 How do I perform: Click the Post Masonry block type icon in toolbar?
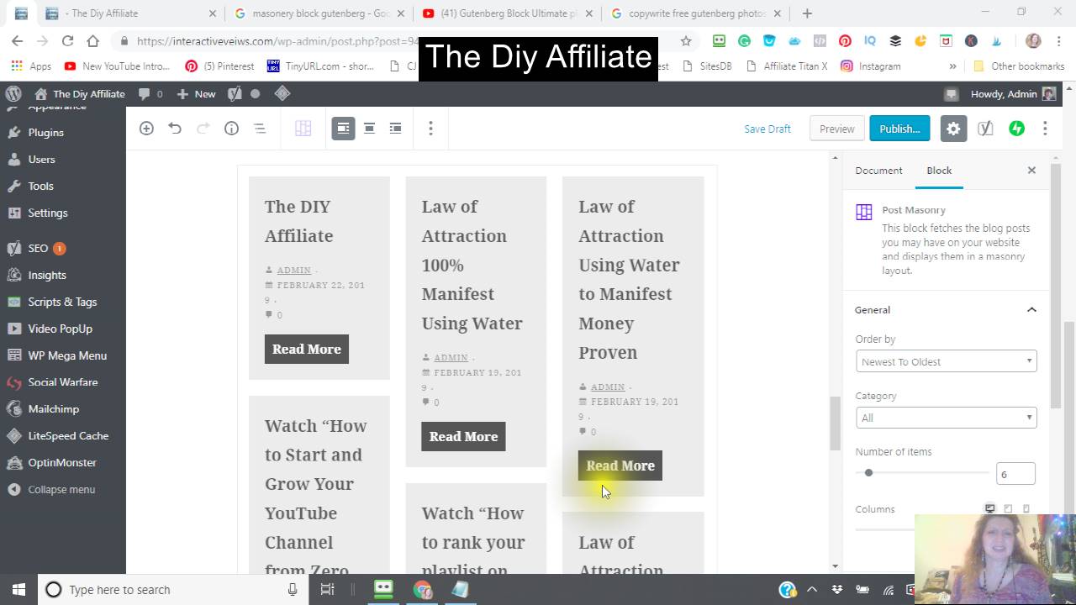point(303,129)
